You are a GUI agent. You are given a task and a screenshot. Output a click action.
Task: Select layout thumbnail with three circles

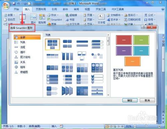click(97, 68)
